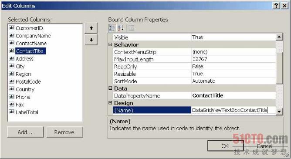Click the MaxInputLength value 32767

[200, 59]
